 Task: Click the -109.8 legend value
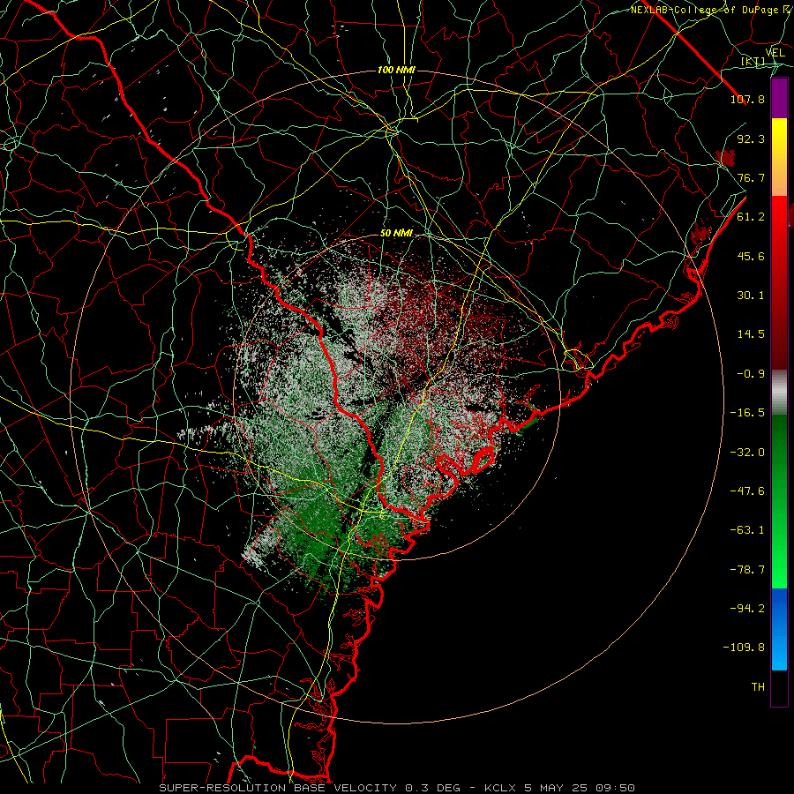click(x=744, y=648)
